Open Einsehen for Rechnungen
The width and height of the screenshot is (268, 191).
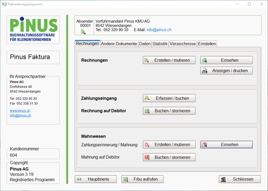point(226,60)
